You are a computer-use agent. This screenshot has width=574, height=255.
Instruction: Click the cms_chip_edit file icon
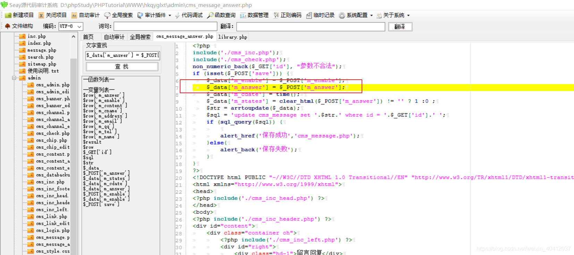pos(31,147)
